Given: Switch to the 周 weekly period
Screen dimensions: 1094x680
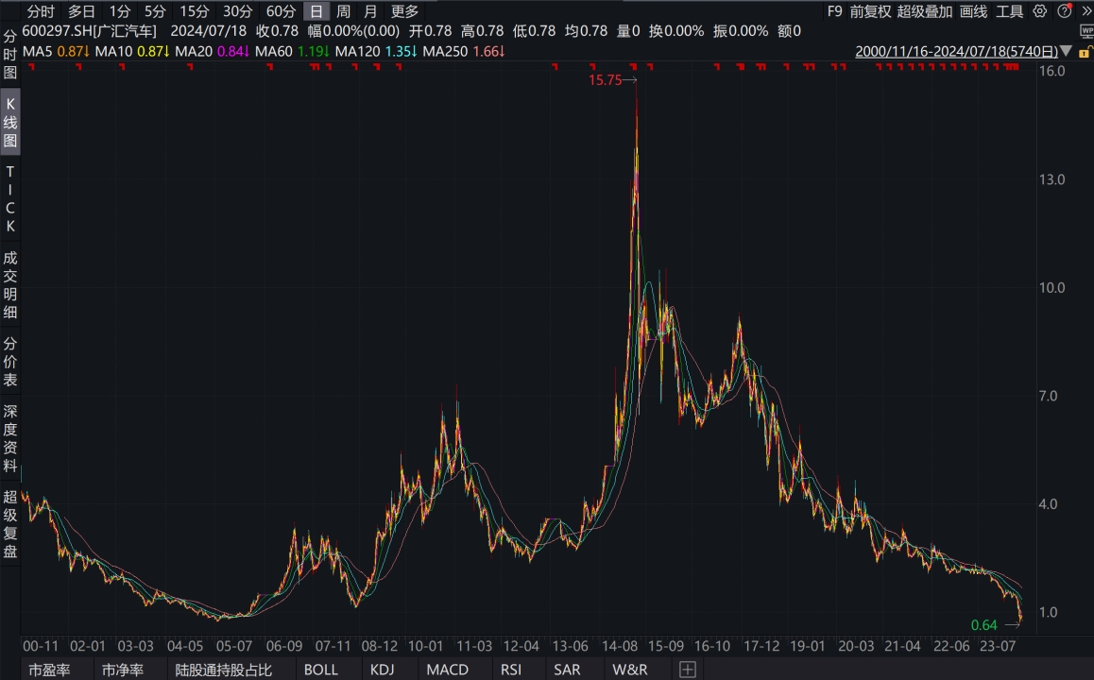Looking at the screenshot, I should point(343,11).
